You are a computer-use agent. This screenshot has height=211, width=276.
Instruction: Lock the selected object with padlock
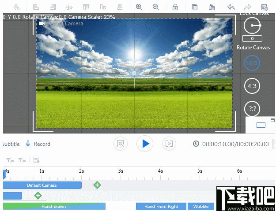[175, 7]
